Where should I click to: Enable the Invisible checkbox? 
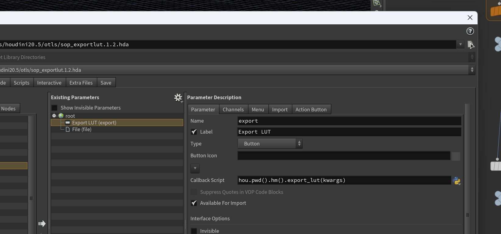194,231
